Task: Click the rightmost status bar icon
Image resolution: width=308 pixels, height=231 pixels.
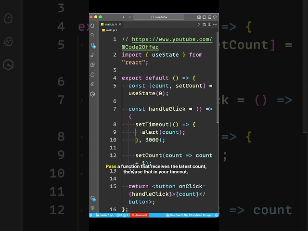Action: tap(216, 215)
